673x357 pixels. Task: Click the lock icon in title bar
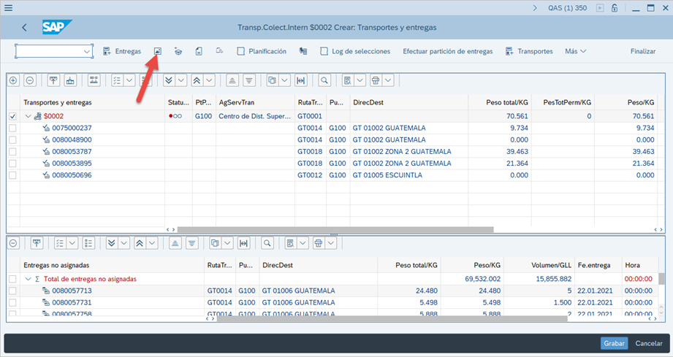tap(616, 8)
